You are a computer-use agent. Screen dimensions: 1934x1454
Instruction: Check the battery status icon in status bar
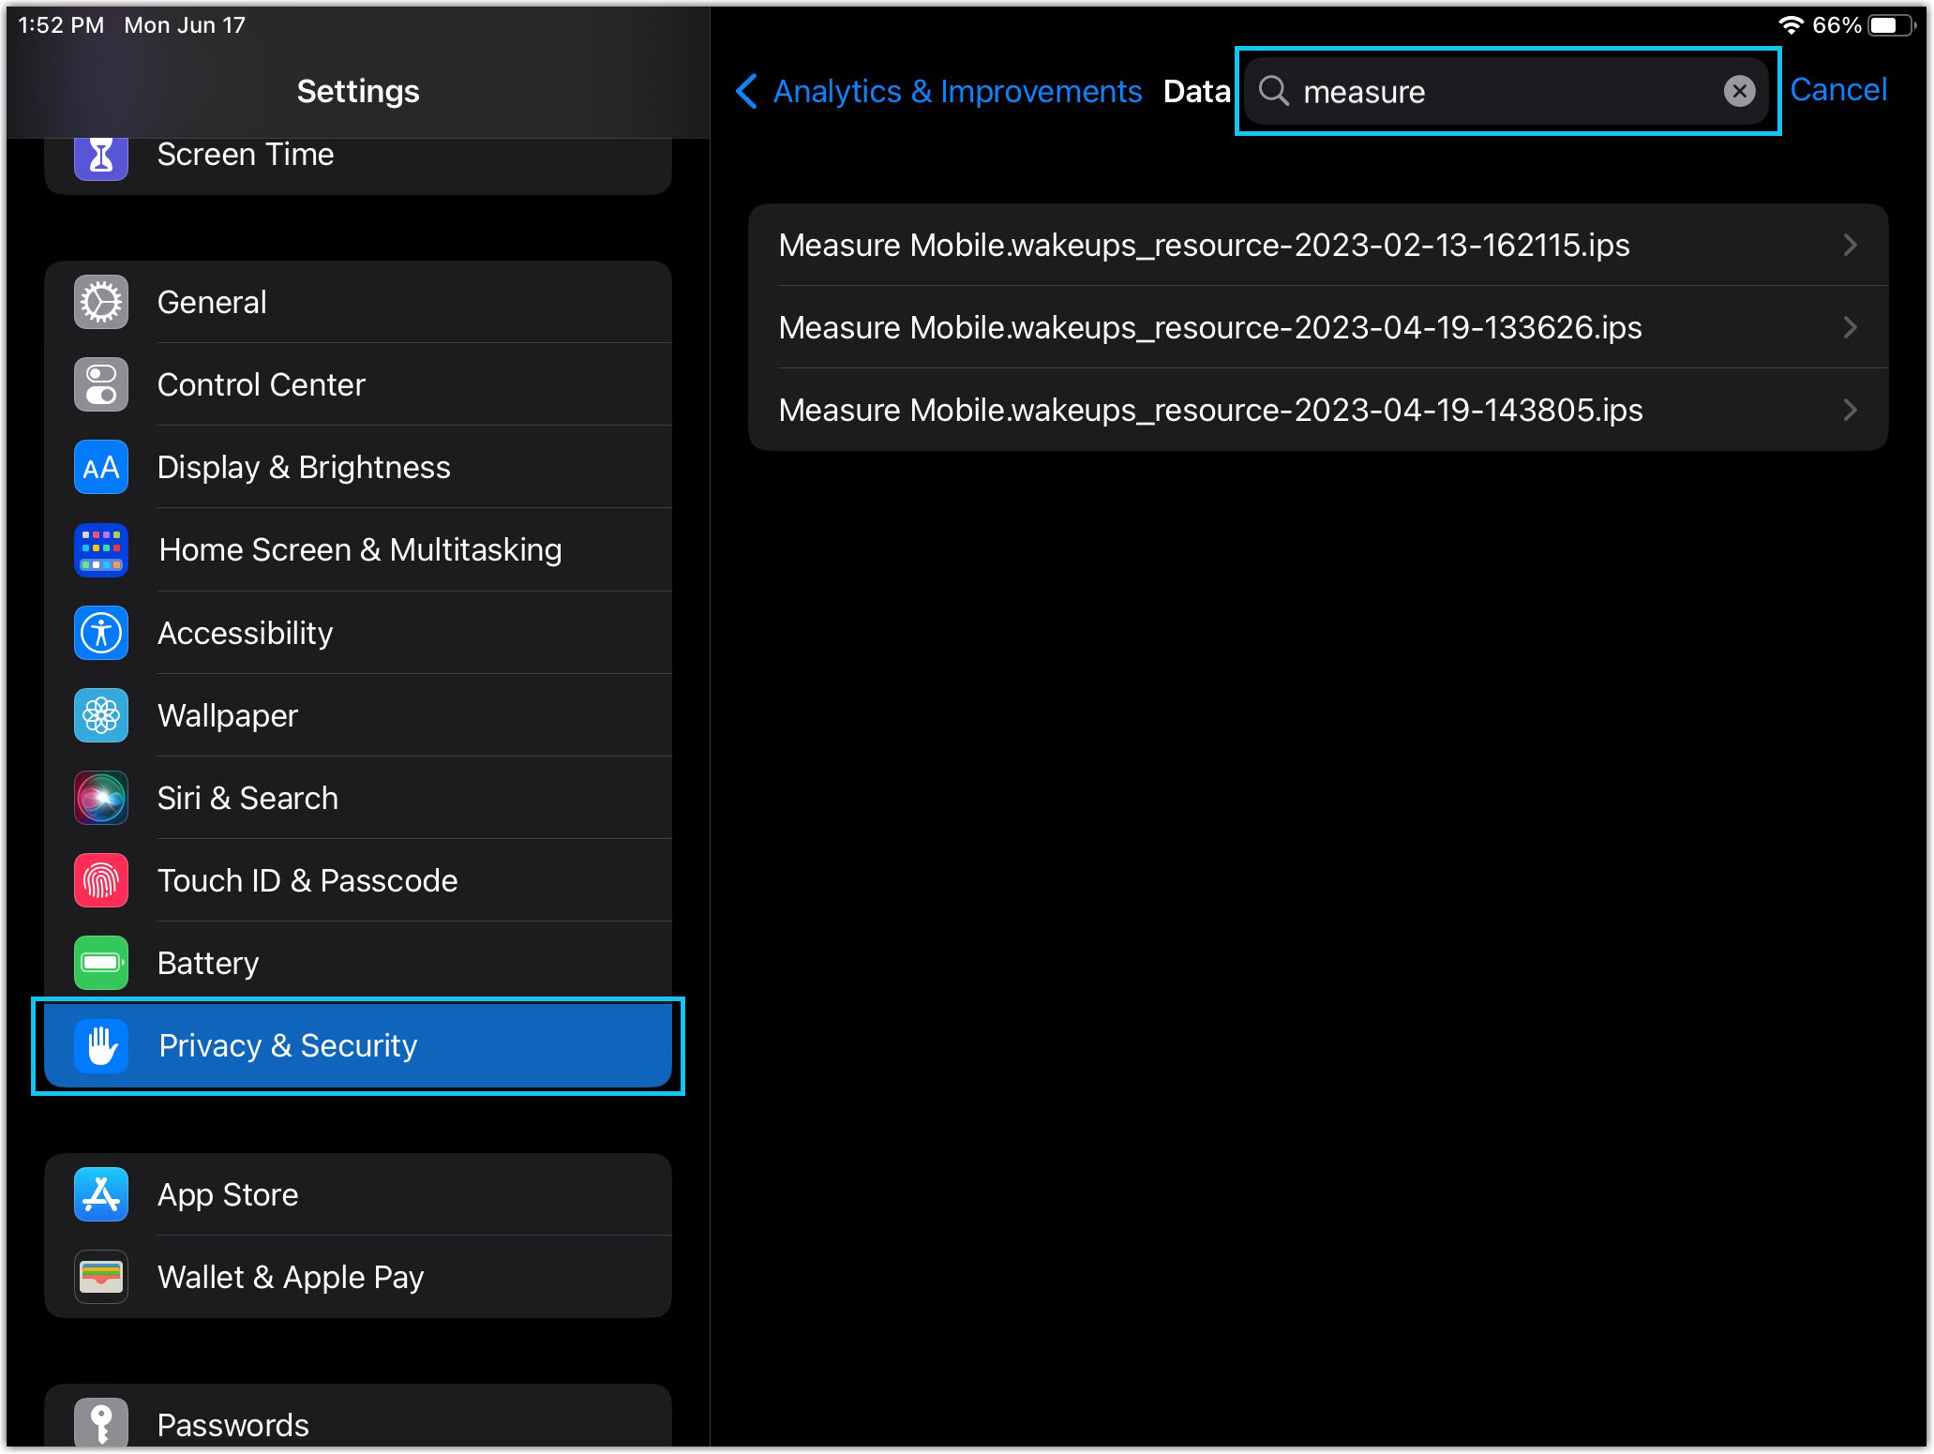click(x=1892, y=25)
